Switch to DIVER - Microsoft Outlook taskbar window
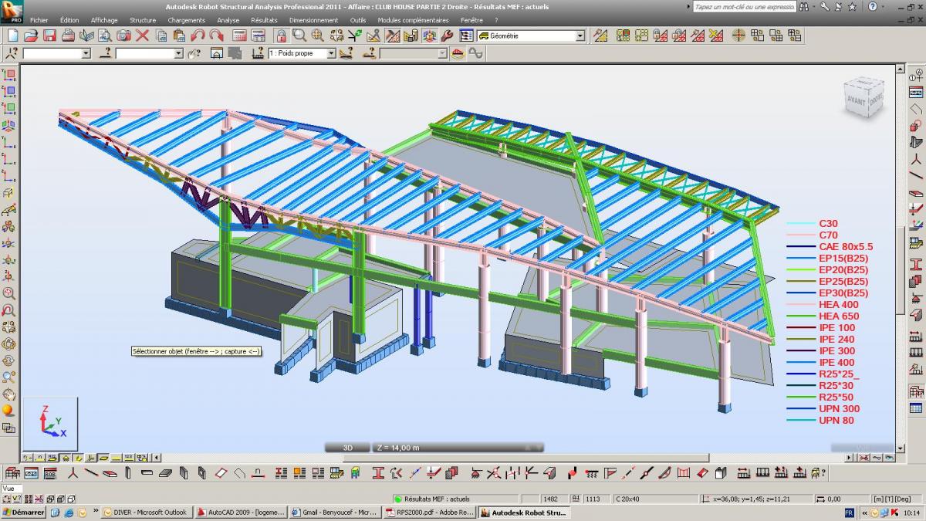This screenshot has width=926, height=521. 146,512
